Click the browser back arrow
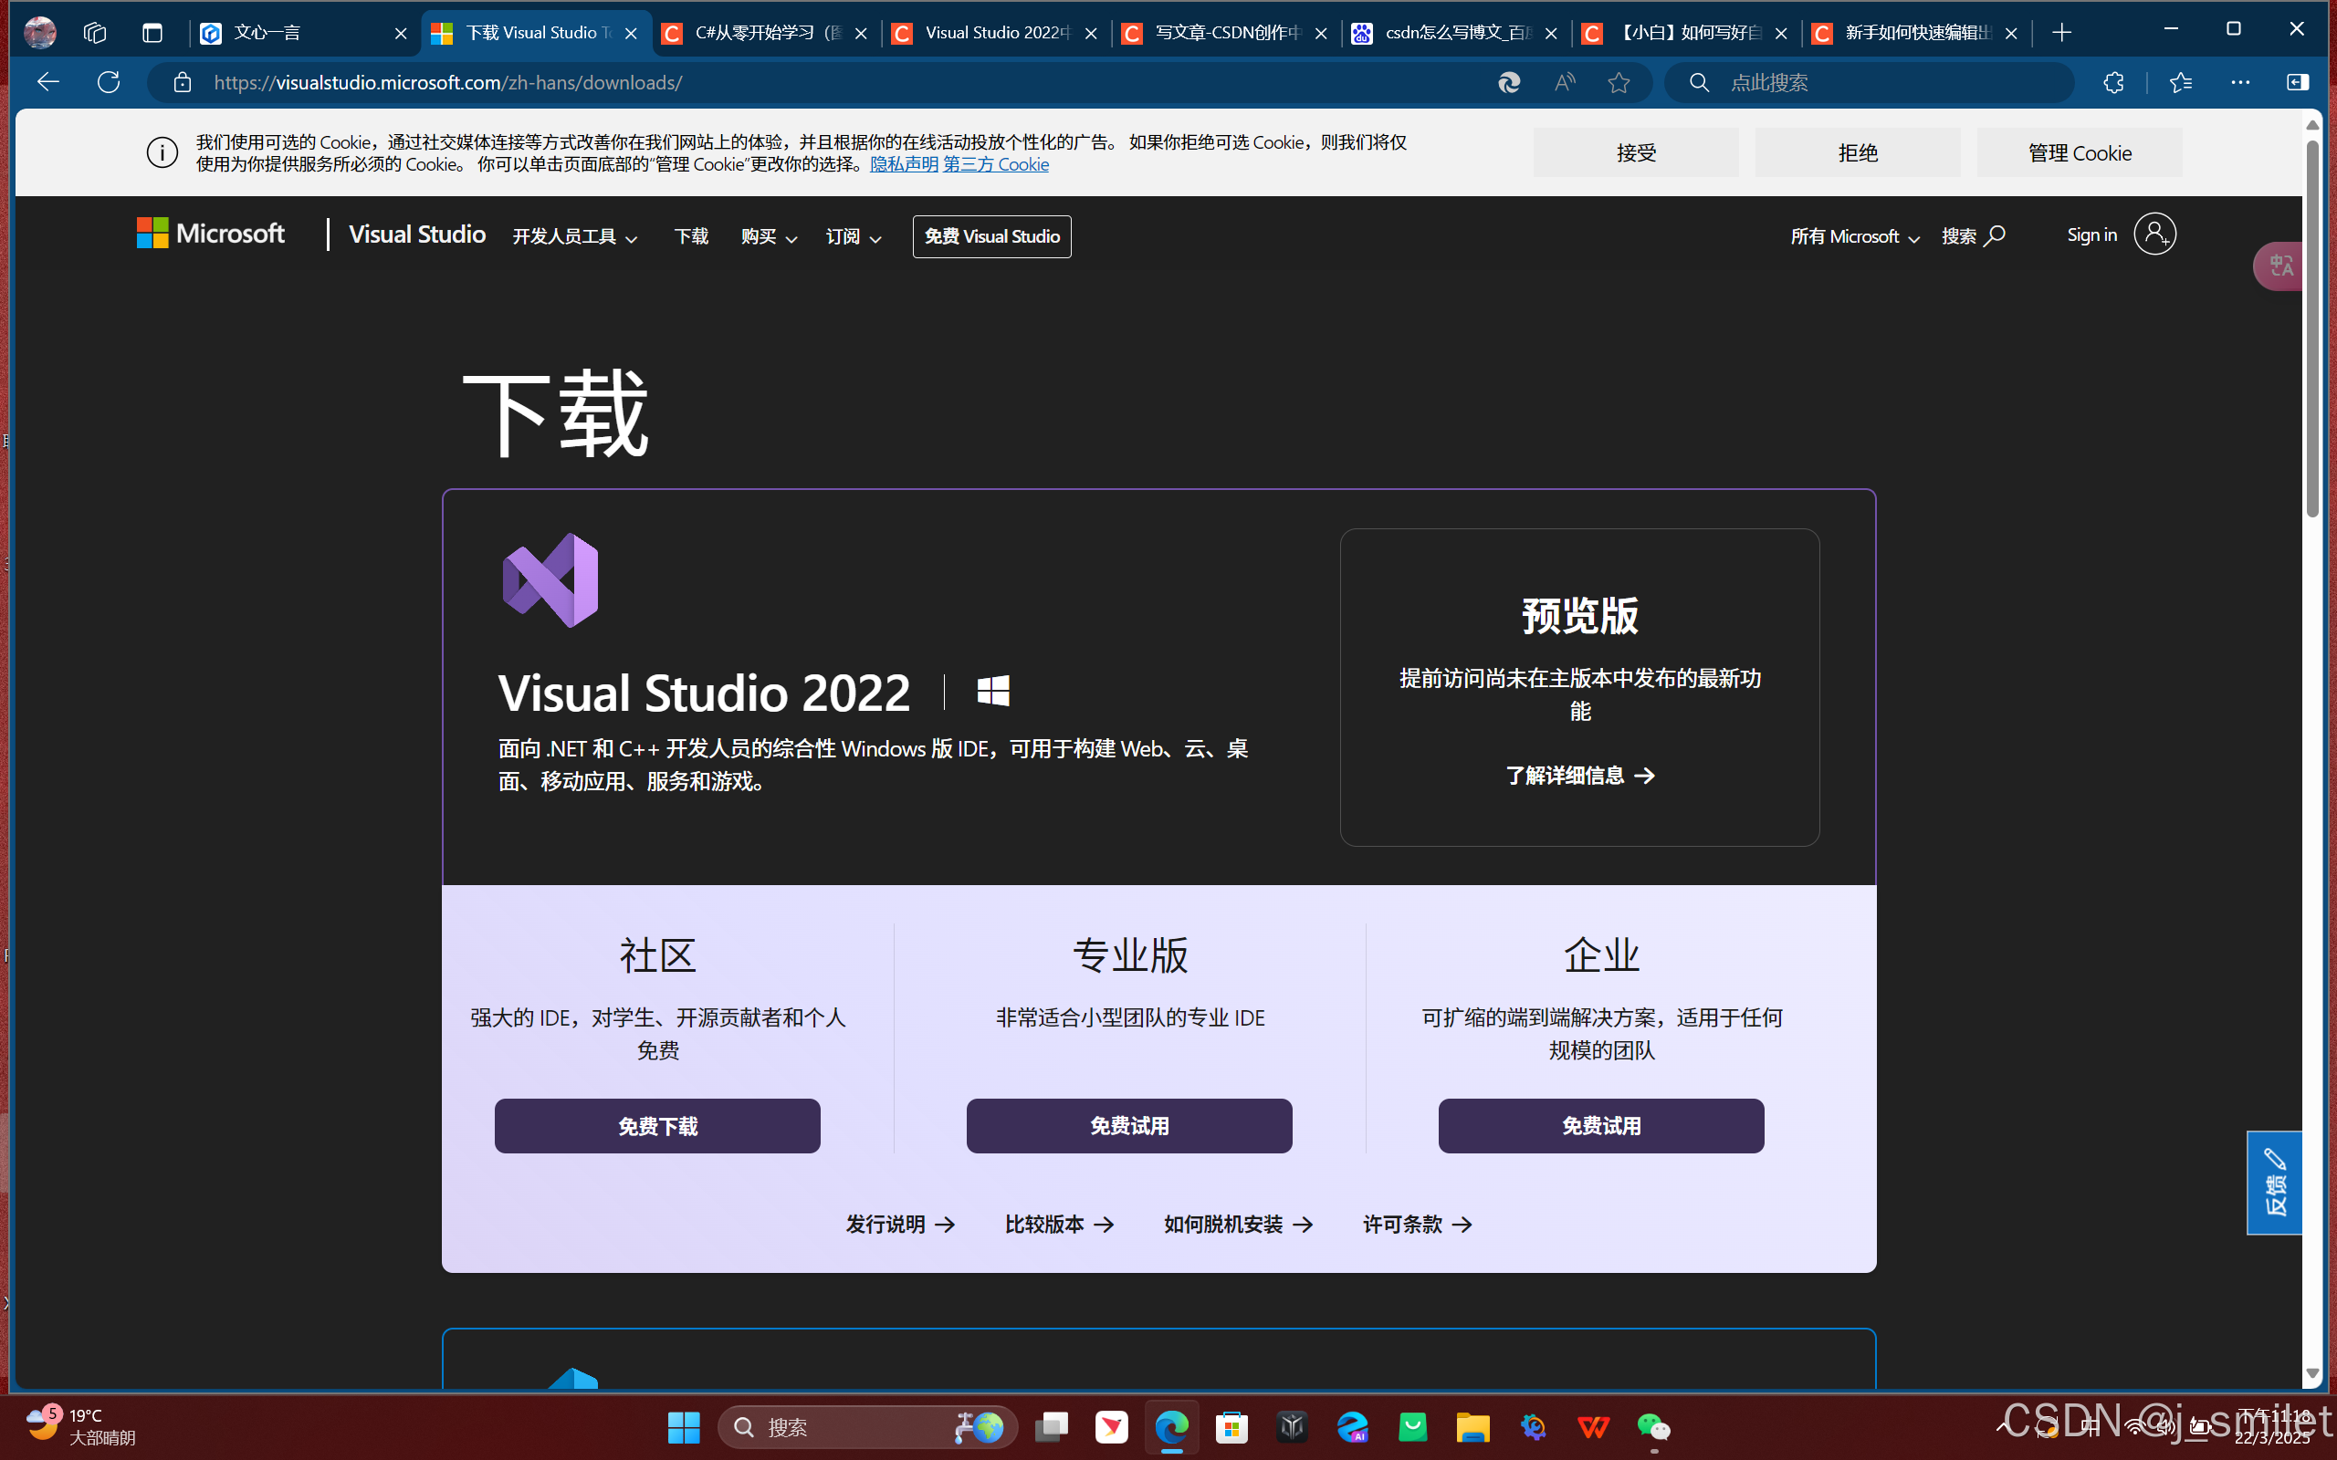The height and width of the screenshot is (1460, 2337). (48, 82)
